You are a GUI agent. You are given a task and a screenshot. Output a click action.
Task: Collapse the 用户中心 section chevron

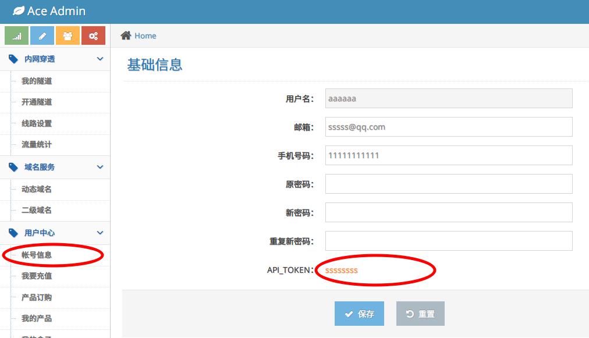click(x=100, y=233)
